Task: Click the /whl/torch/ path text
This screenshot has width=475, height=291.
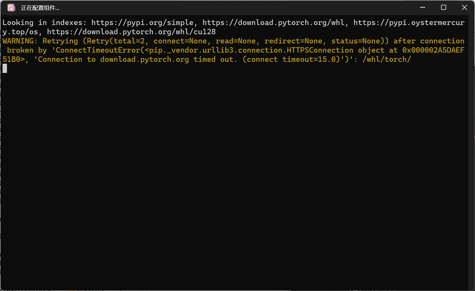Action: [x=387, y=59]
